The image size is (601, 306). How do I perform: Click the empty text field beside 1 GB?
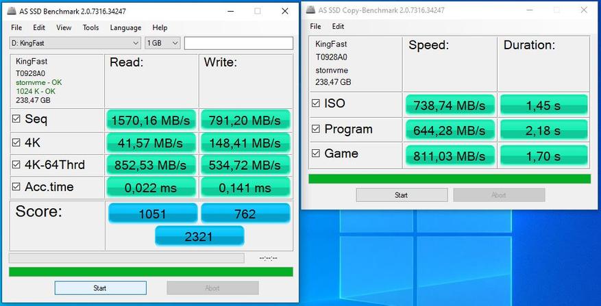coord(237,43)
